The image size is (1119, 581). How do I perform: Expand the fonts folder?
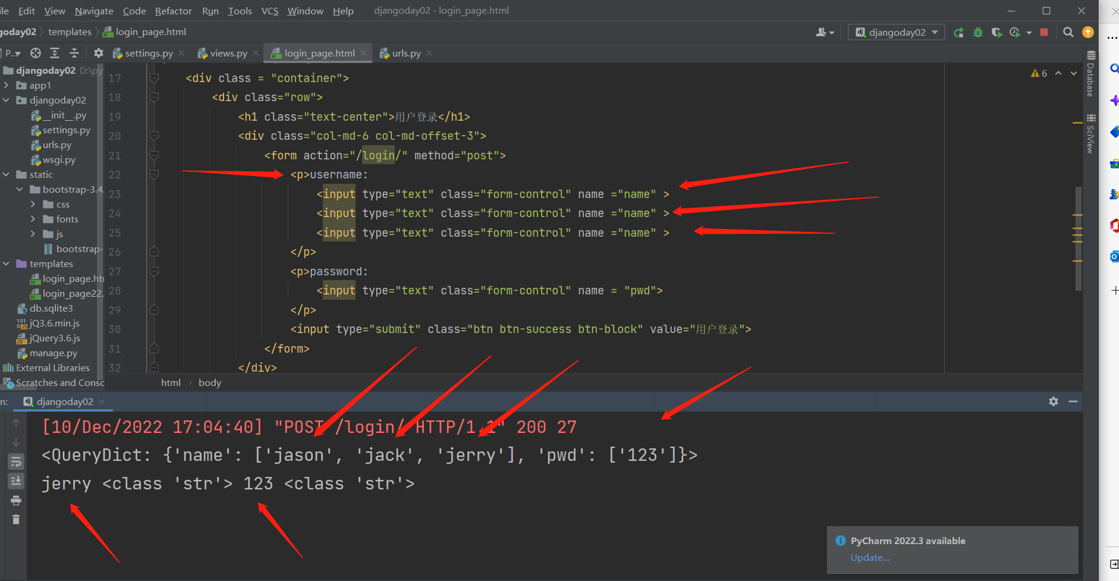click(33, 219)
